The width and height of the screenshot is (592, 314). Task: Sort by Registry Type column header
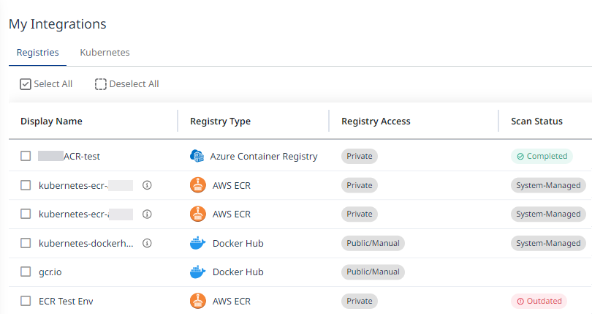220,122
